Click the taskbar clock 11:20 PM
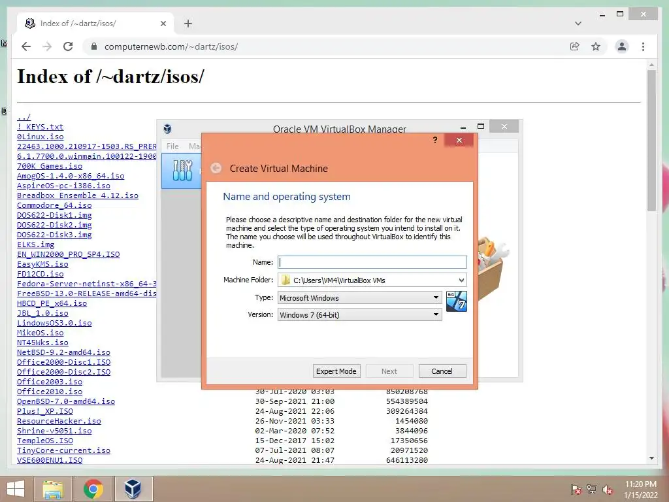 (x=640, y=484)
